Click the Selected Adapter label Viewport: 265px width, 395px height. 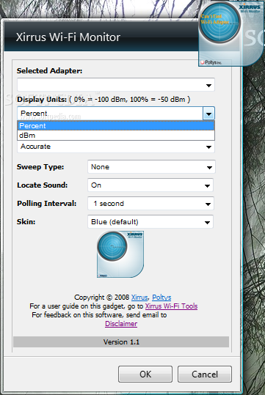pos(49,71)
